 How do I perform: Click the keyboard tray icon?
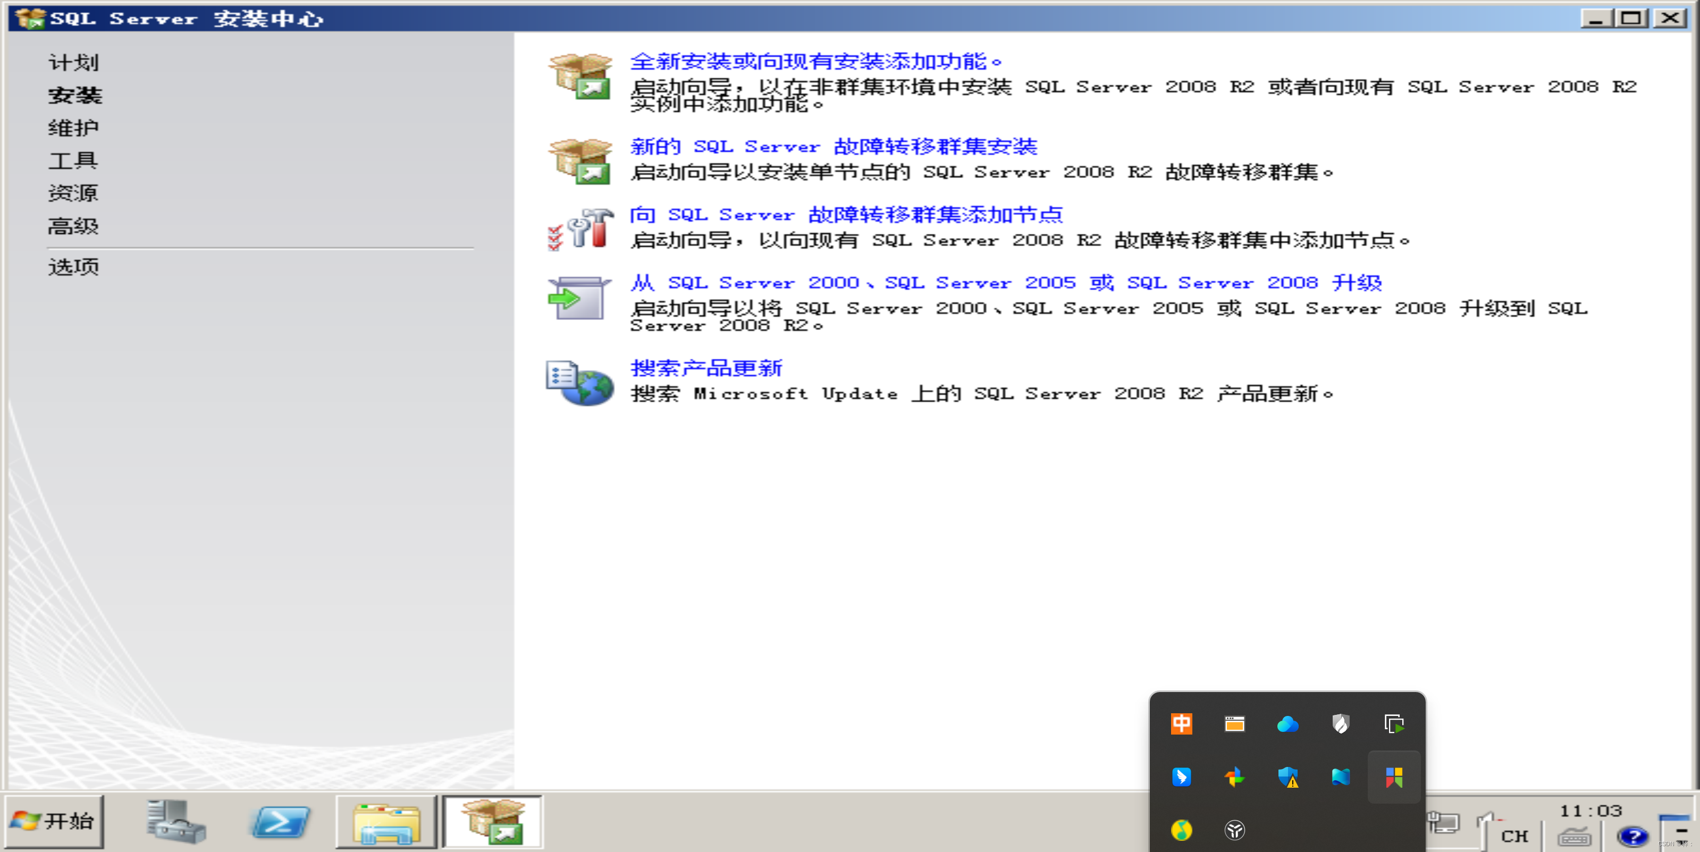(1574, 837)
